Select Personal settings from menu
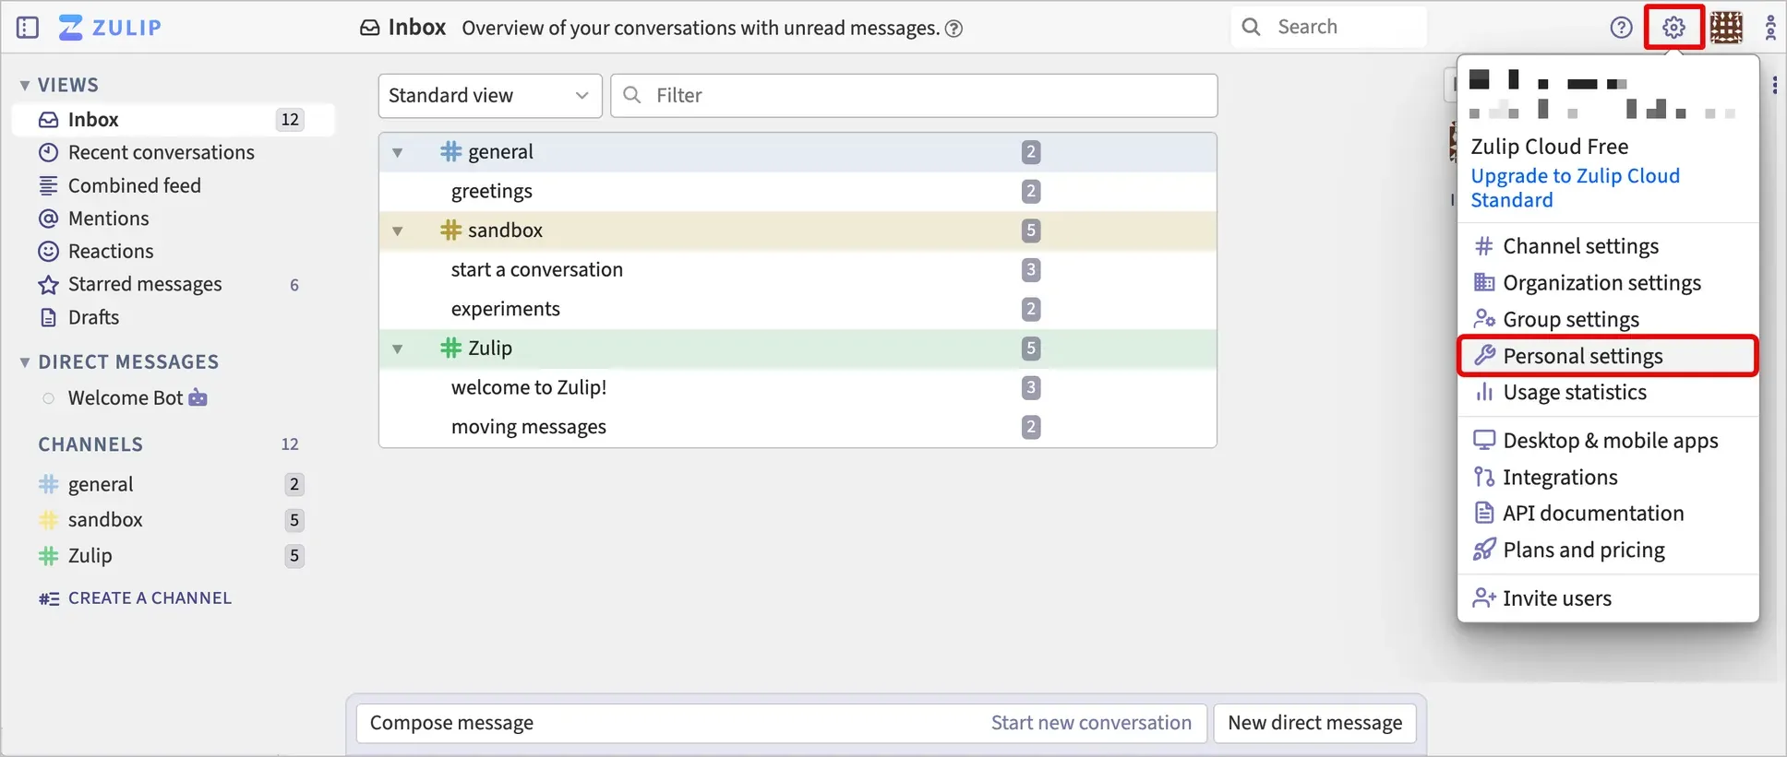 1582,356
